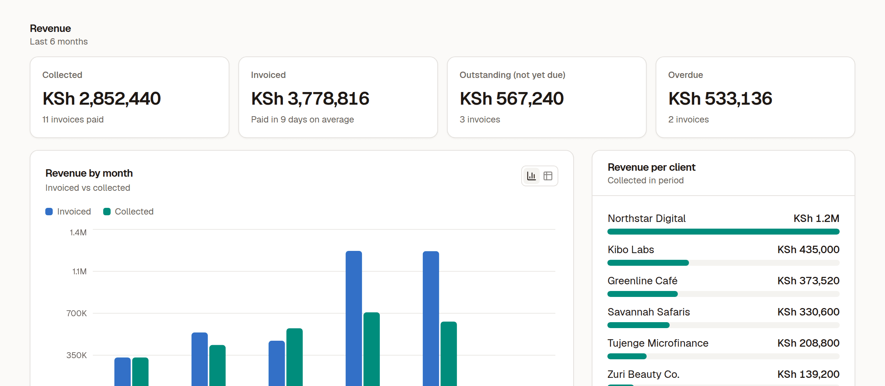Click the 1.4M axis label
Viewport: 885px width, 386px height.
(x=78, y=233)
